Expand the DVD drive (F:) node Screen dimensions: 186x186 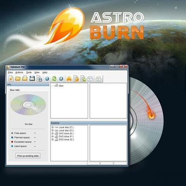coord(52,136)
